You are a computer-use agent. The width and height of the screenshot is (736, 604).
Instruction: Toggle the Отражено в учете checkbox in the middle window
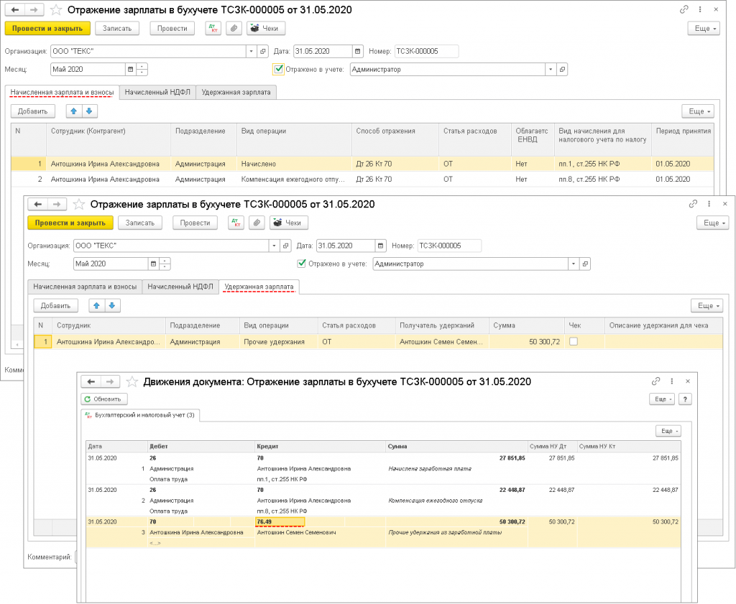tap(302, 264)
